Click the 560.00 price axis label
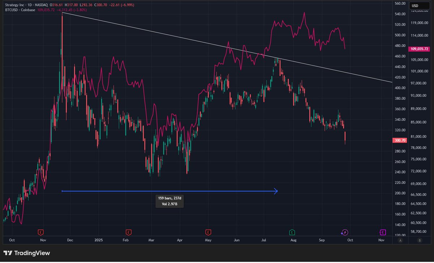The height and width of the screenshot is (263, 434). pos(400,4)
